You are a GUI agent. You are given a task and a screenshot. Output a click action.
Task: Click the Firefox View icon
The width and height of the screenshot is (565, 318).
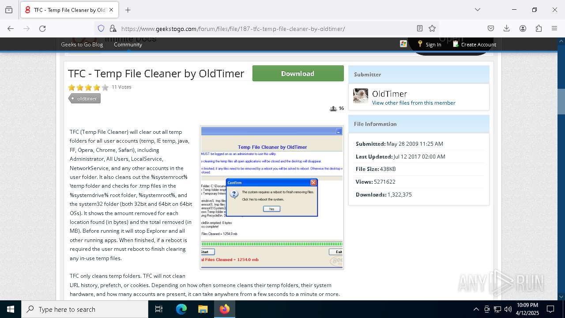coord(9,10)
